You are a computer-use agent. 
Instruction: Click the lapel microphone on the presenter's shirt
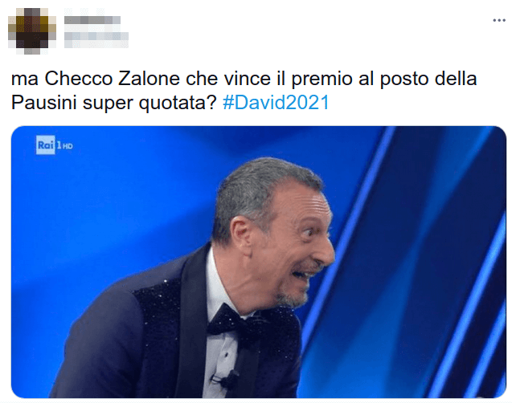coord(231,378)
